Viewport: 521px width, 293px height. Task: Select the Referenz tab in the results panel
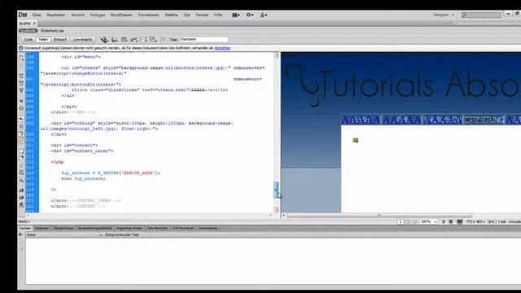tap(42, 228)
